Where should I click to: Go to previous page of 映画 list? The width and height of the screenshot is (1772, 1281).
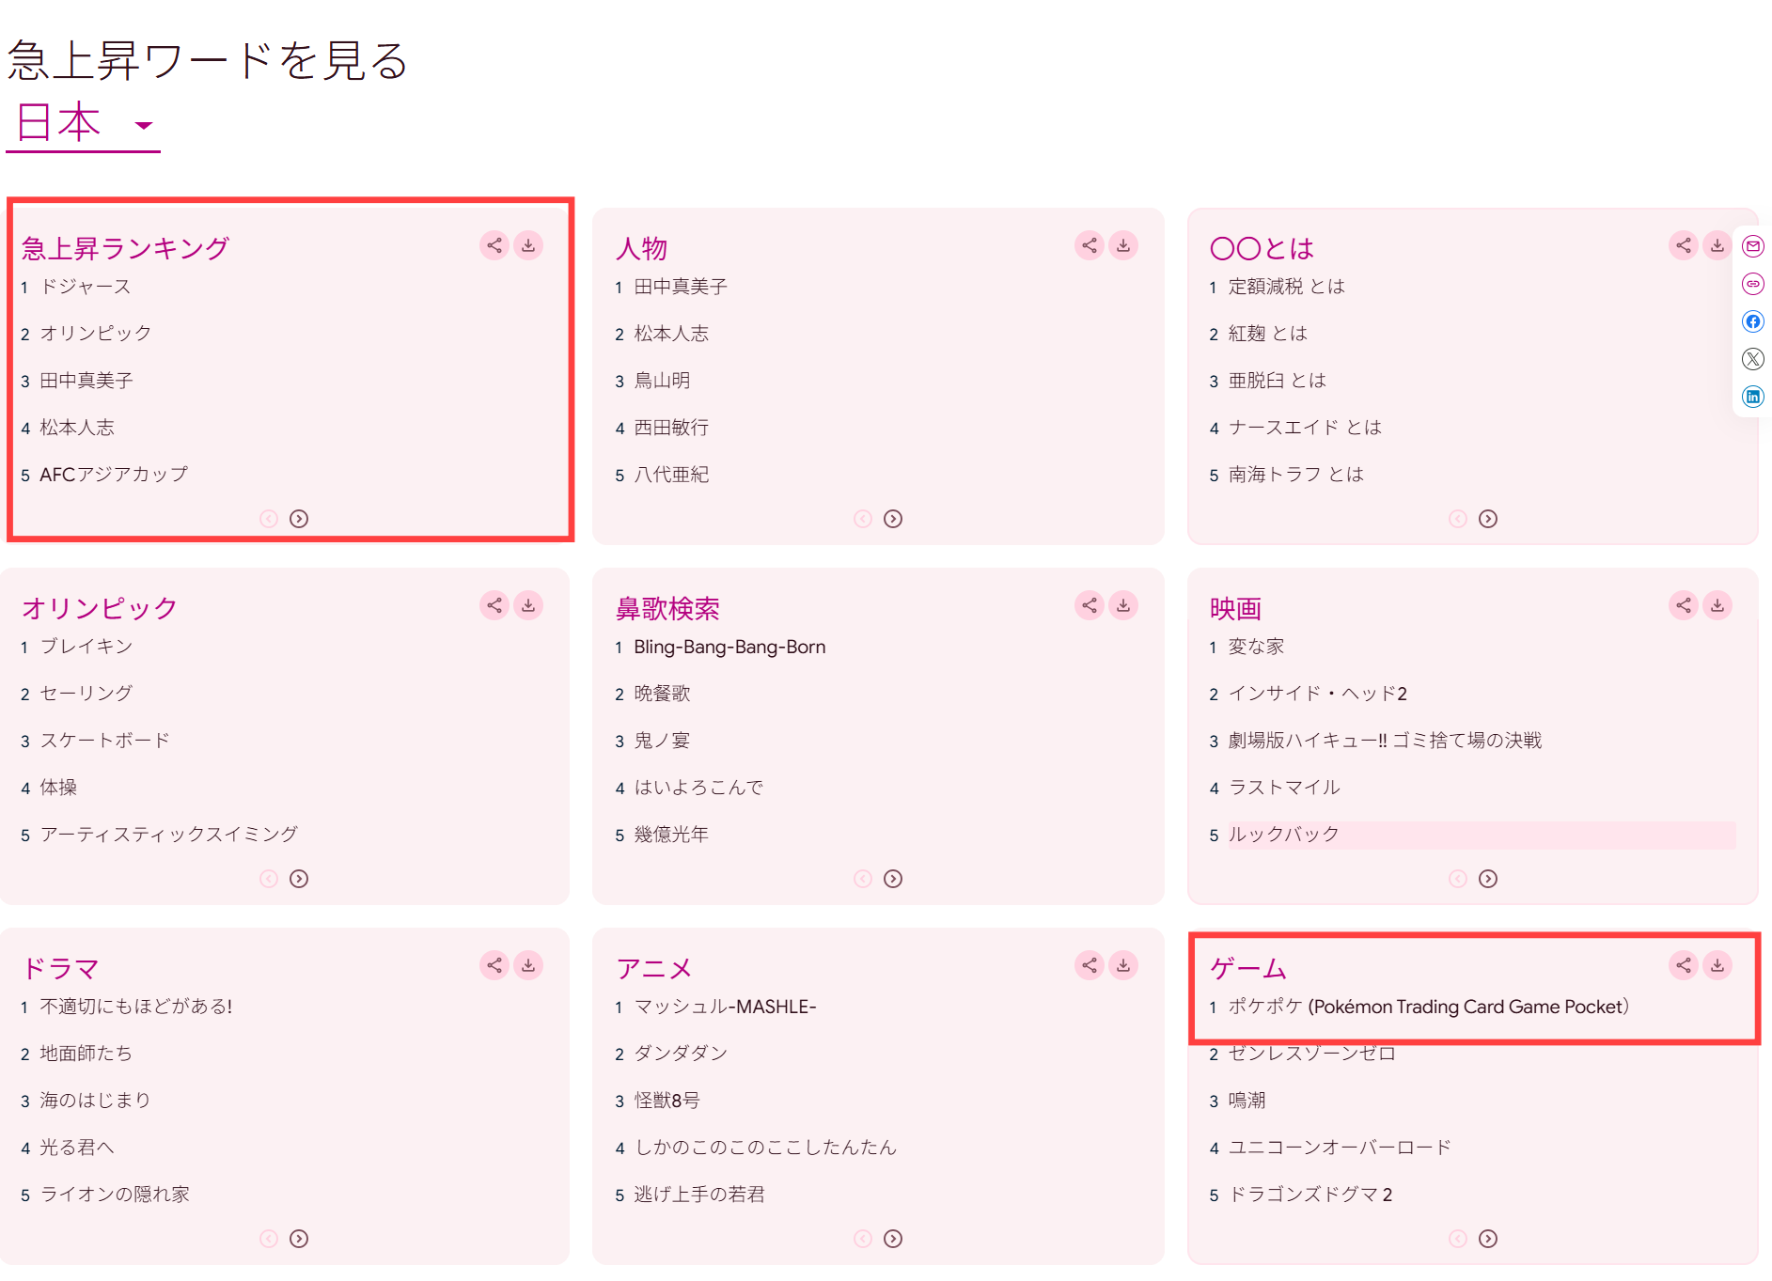(1458, 879)
